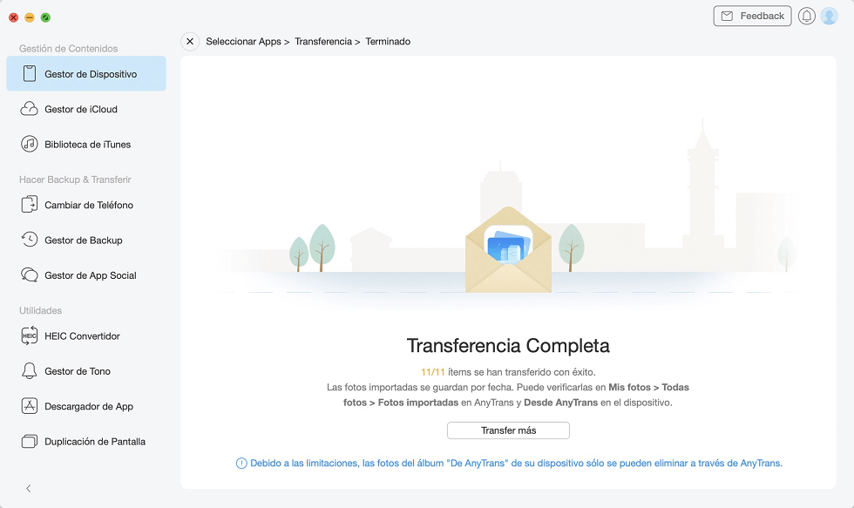Open the Gestor de Dispositivo section
The image size is (854, 508).
(86, 73)
